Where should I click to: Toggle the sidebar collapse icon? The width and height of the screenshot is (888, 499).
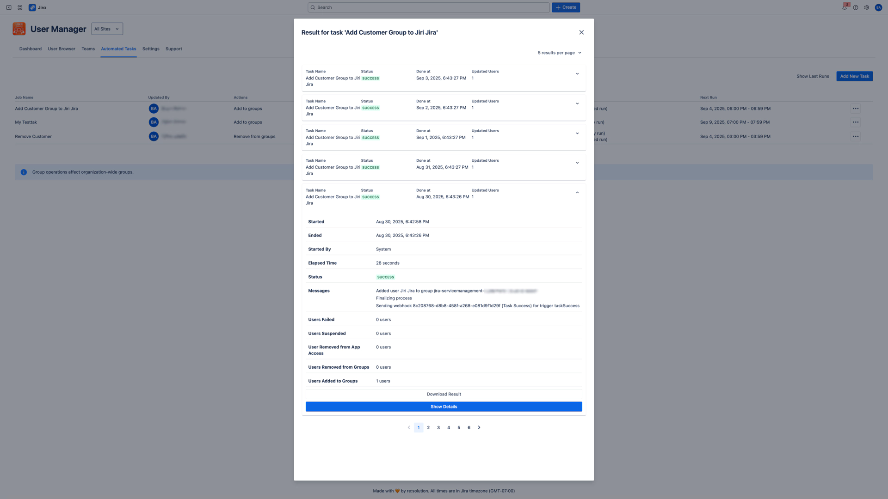click(9, 7)
